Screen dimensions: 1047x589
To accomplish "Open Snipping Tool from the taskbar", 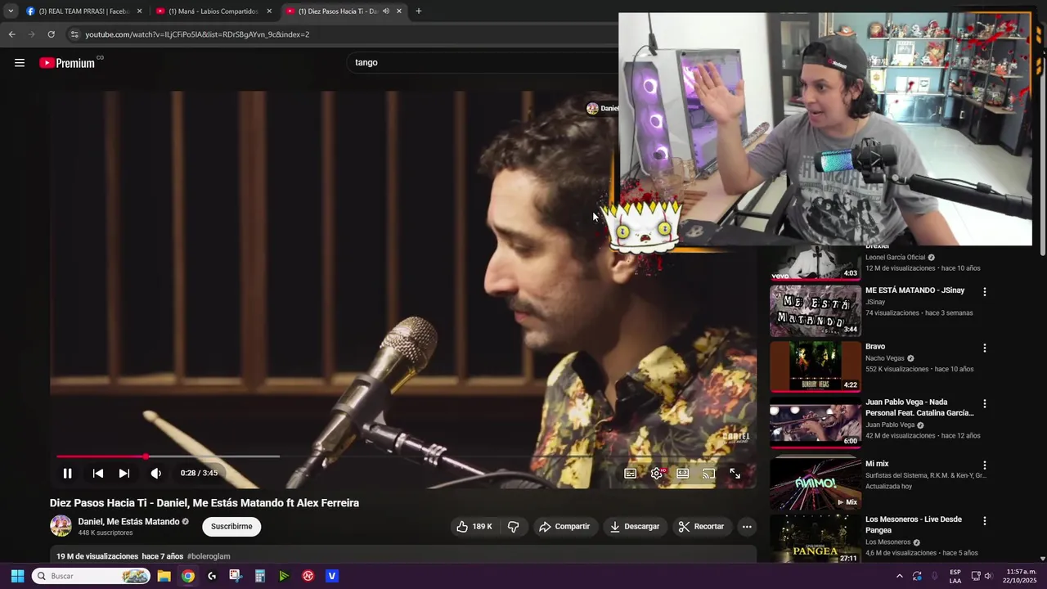I will click(x=236, y=576).
